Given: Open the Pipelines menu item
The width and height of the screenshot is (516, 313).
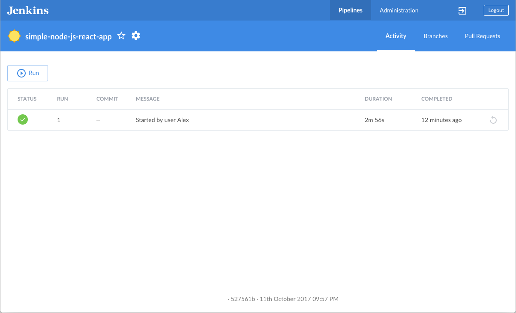Looking at the screenshot, I should tap(350, 10).
